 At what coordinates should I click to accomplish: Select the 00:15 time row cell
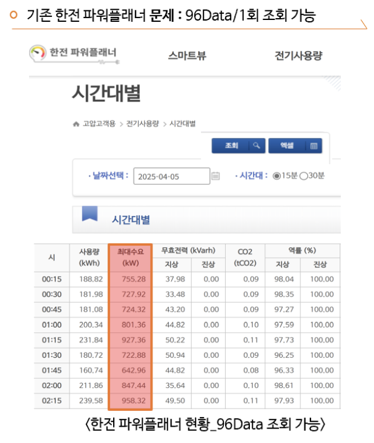point(51,279)
